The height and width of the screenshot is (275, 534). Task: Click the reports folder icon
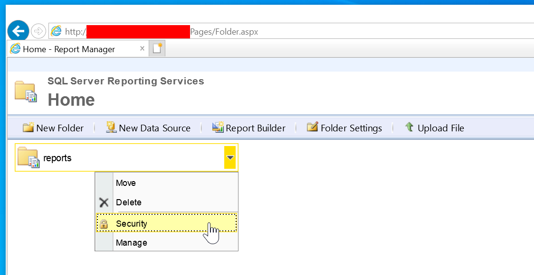click(x=29, y=157)
